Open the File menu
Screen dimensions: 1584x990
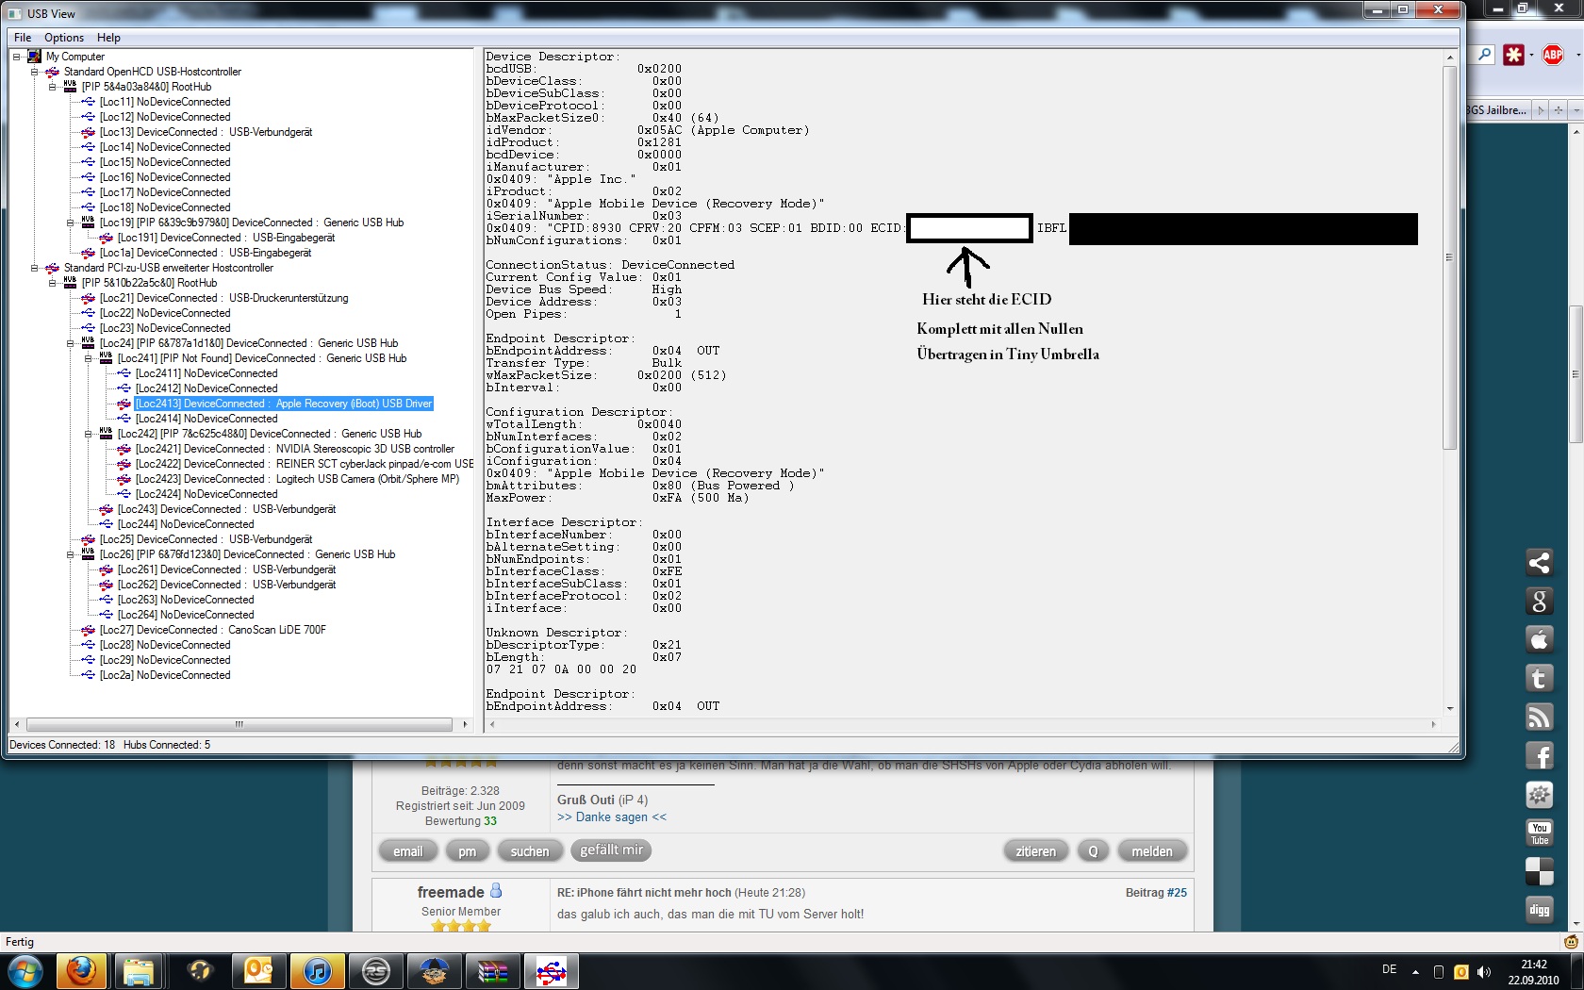click(x=23, y=38)
